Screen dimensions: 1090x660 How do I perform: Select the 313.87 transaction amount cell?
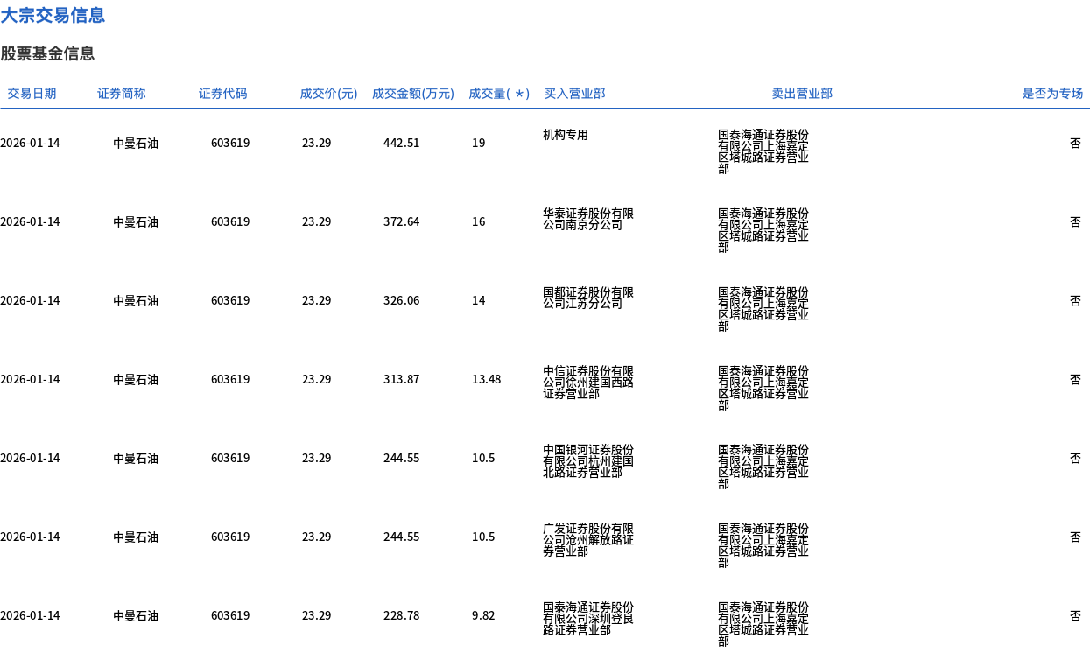point(402,379)
